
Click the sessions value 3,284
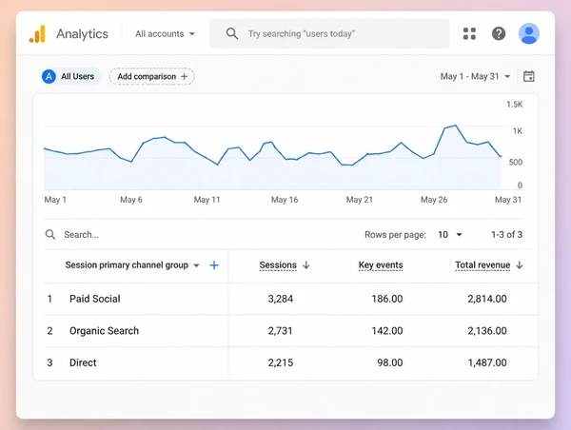tap(281, 299)
